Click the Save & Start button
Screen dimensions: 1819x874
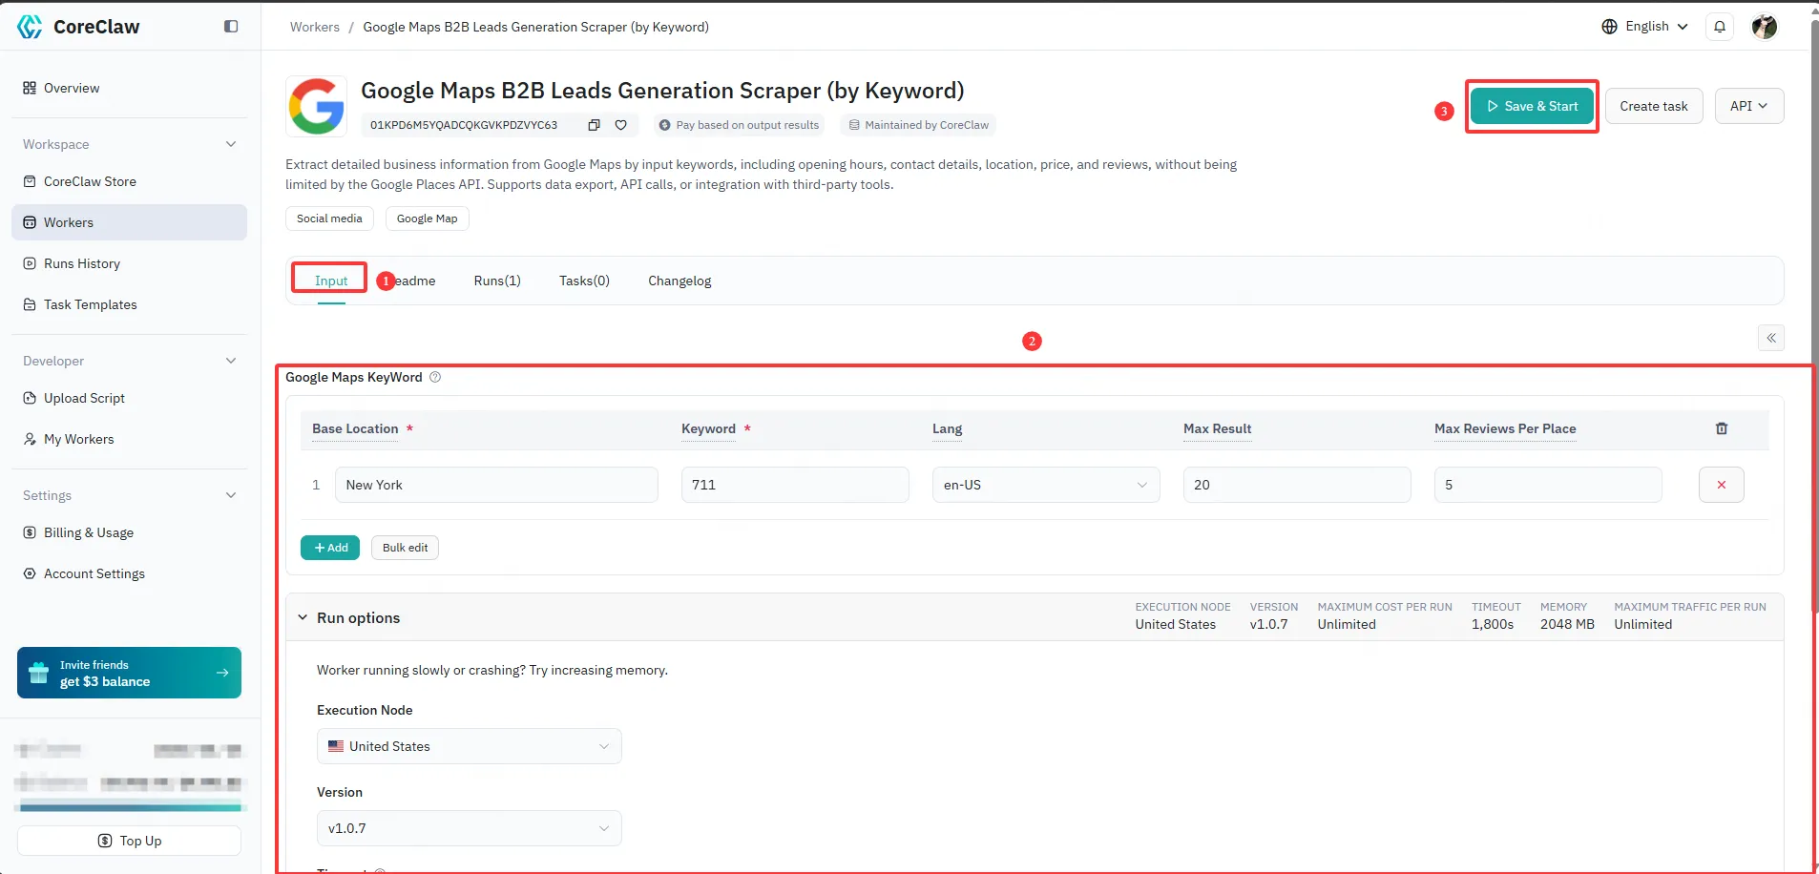(x=1532, y=106)
